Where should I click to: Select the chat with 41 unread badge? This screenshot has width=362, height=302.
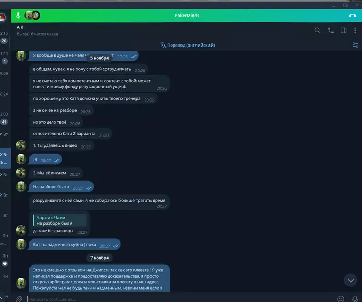(4, 118)
